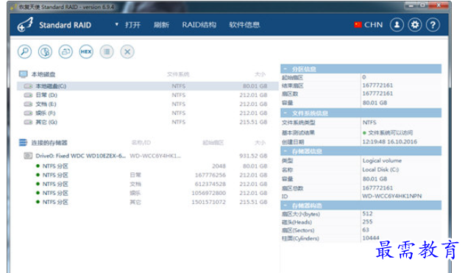This screenshot has width=465, height=273.
Task: Click the 名称/ID column header
Action: tap(141, 143)
